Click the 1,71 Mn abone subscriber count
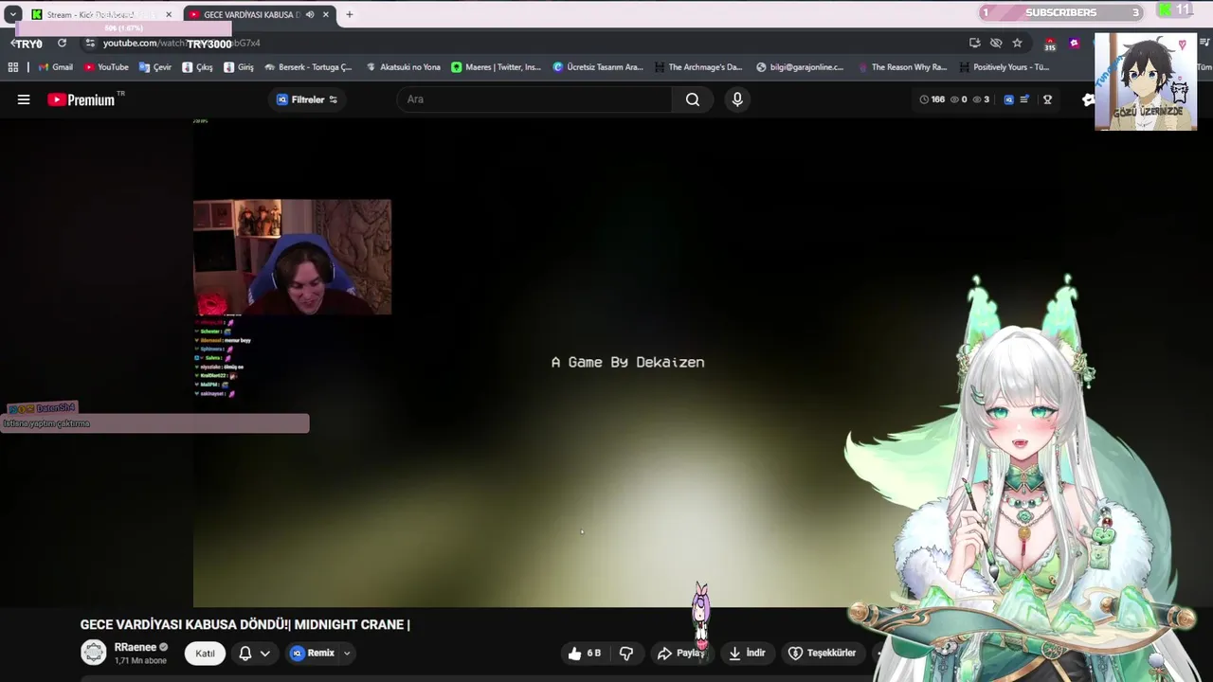 140,660
